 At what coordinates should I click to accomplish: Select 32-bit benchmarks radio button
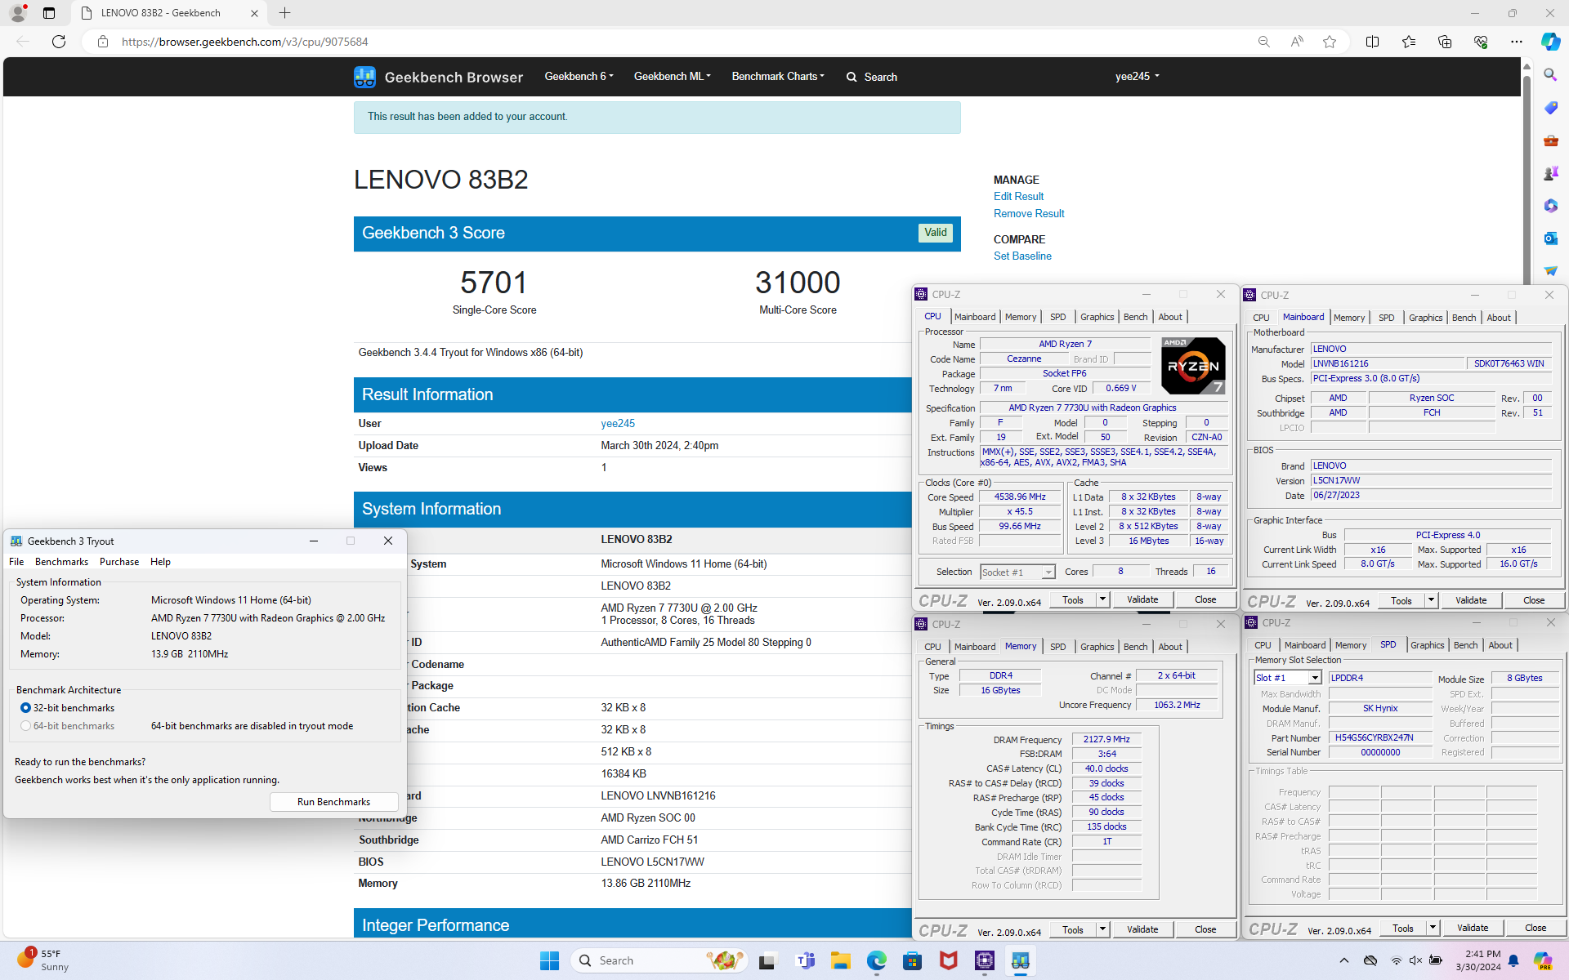point(25,708)
